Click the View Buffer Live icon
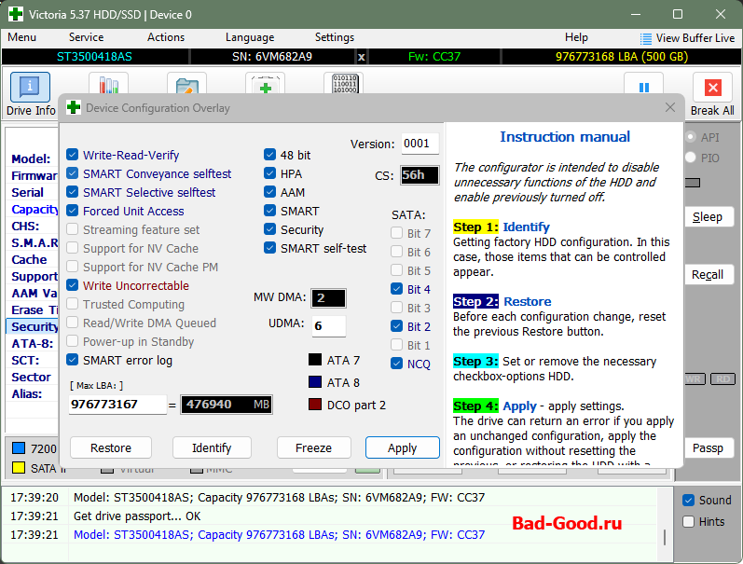Screen dimensions: 743x564 647,38
